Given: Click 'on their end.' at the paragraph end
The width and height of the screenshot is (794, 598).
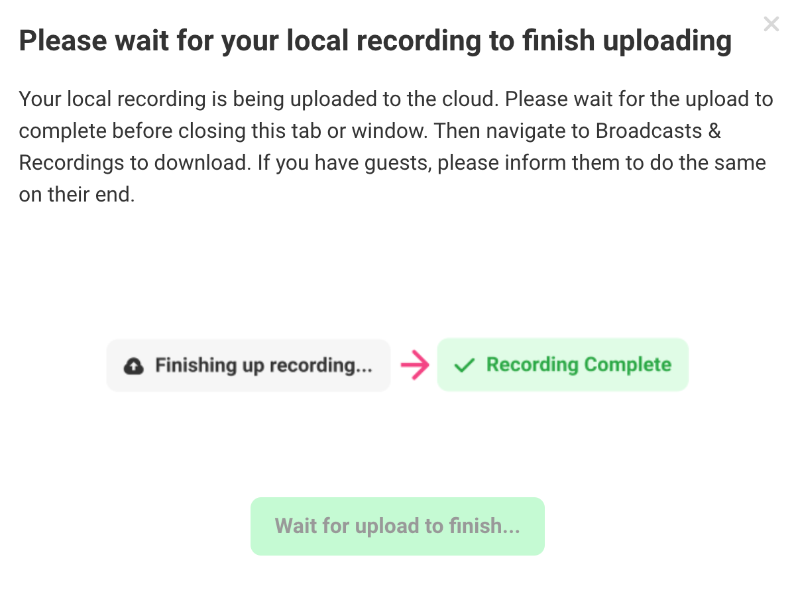Looking at the screenshot, I should (77, 194).
